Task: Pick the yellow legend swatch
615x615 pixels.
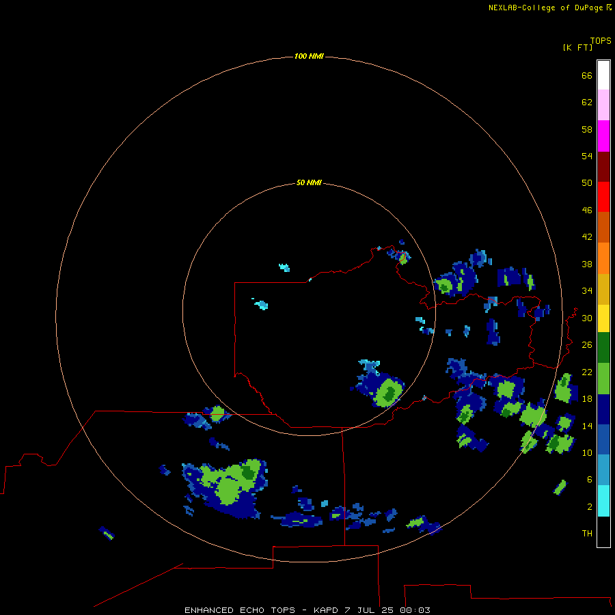Action: tap(603, 318)
